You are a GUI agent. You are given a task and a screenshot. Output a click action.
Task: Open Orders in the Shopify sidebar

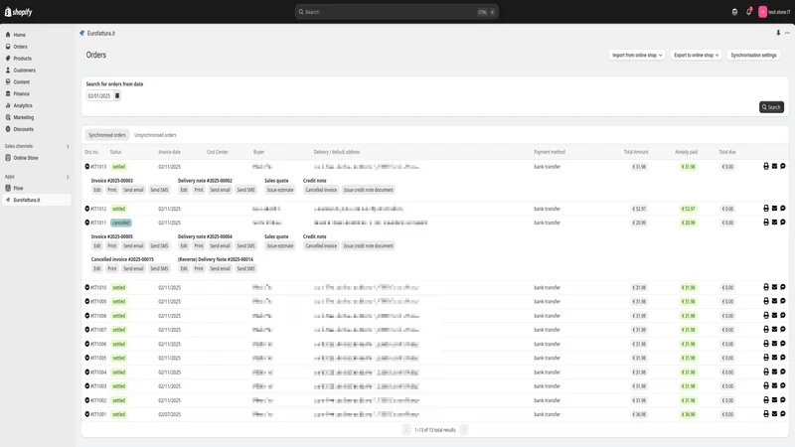coord(20,47)
